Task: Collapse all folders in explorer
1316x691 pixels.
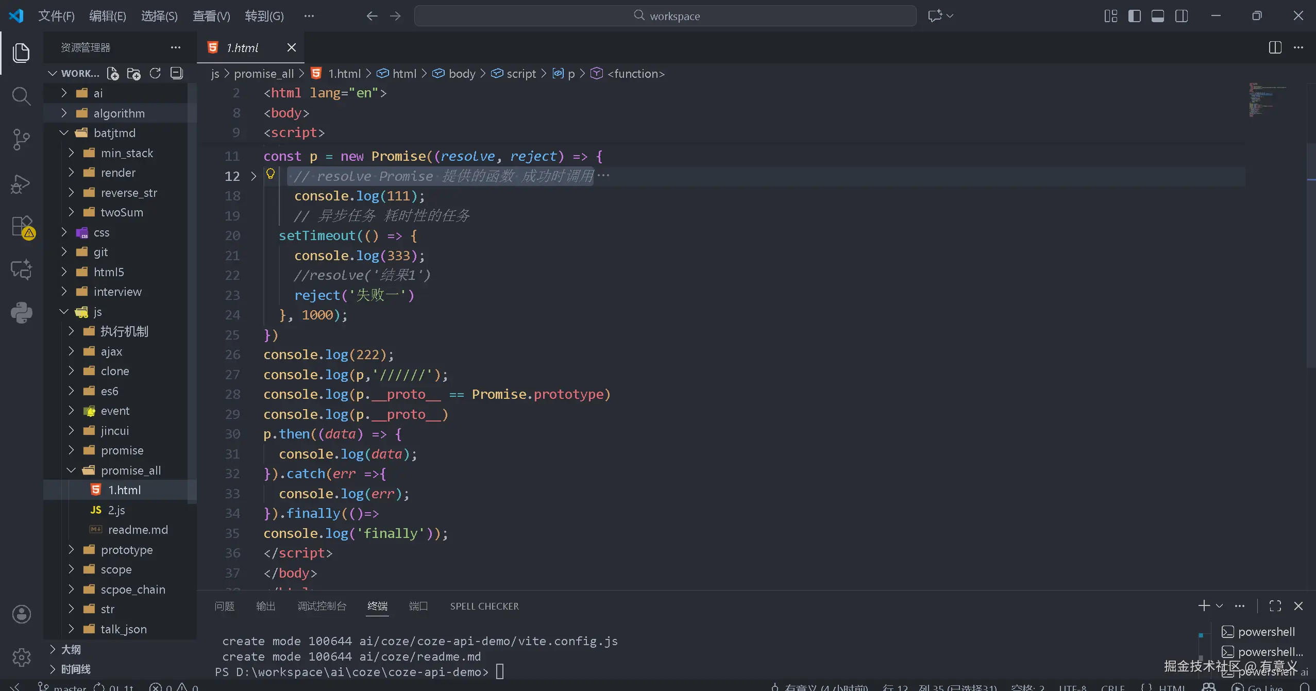Action: pos(177,74)
